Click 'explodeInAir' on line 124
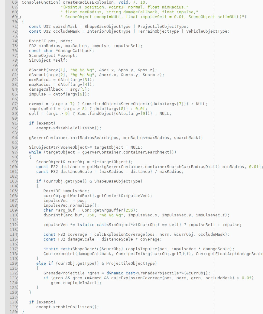 80,283
